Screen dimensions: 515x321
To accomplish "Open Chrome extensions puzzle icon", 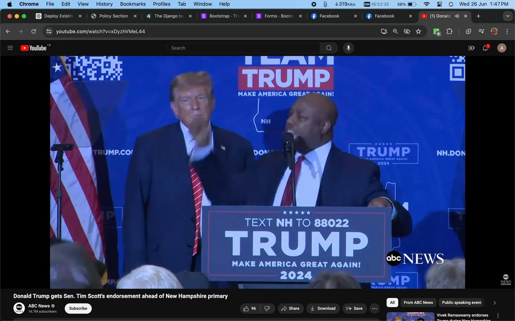I will 449,31.
